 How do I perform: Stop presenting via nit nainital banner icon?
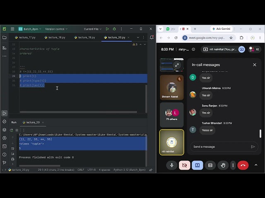(x=242, y=49)
